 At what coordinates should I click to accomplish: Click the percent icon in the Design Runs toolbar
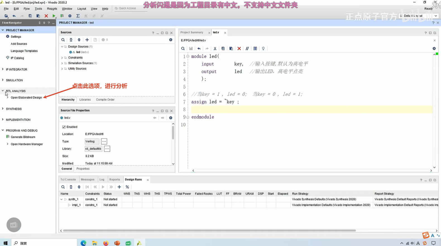(127, 187)
